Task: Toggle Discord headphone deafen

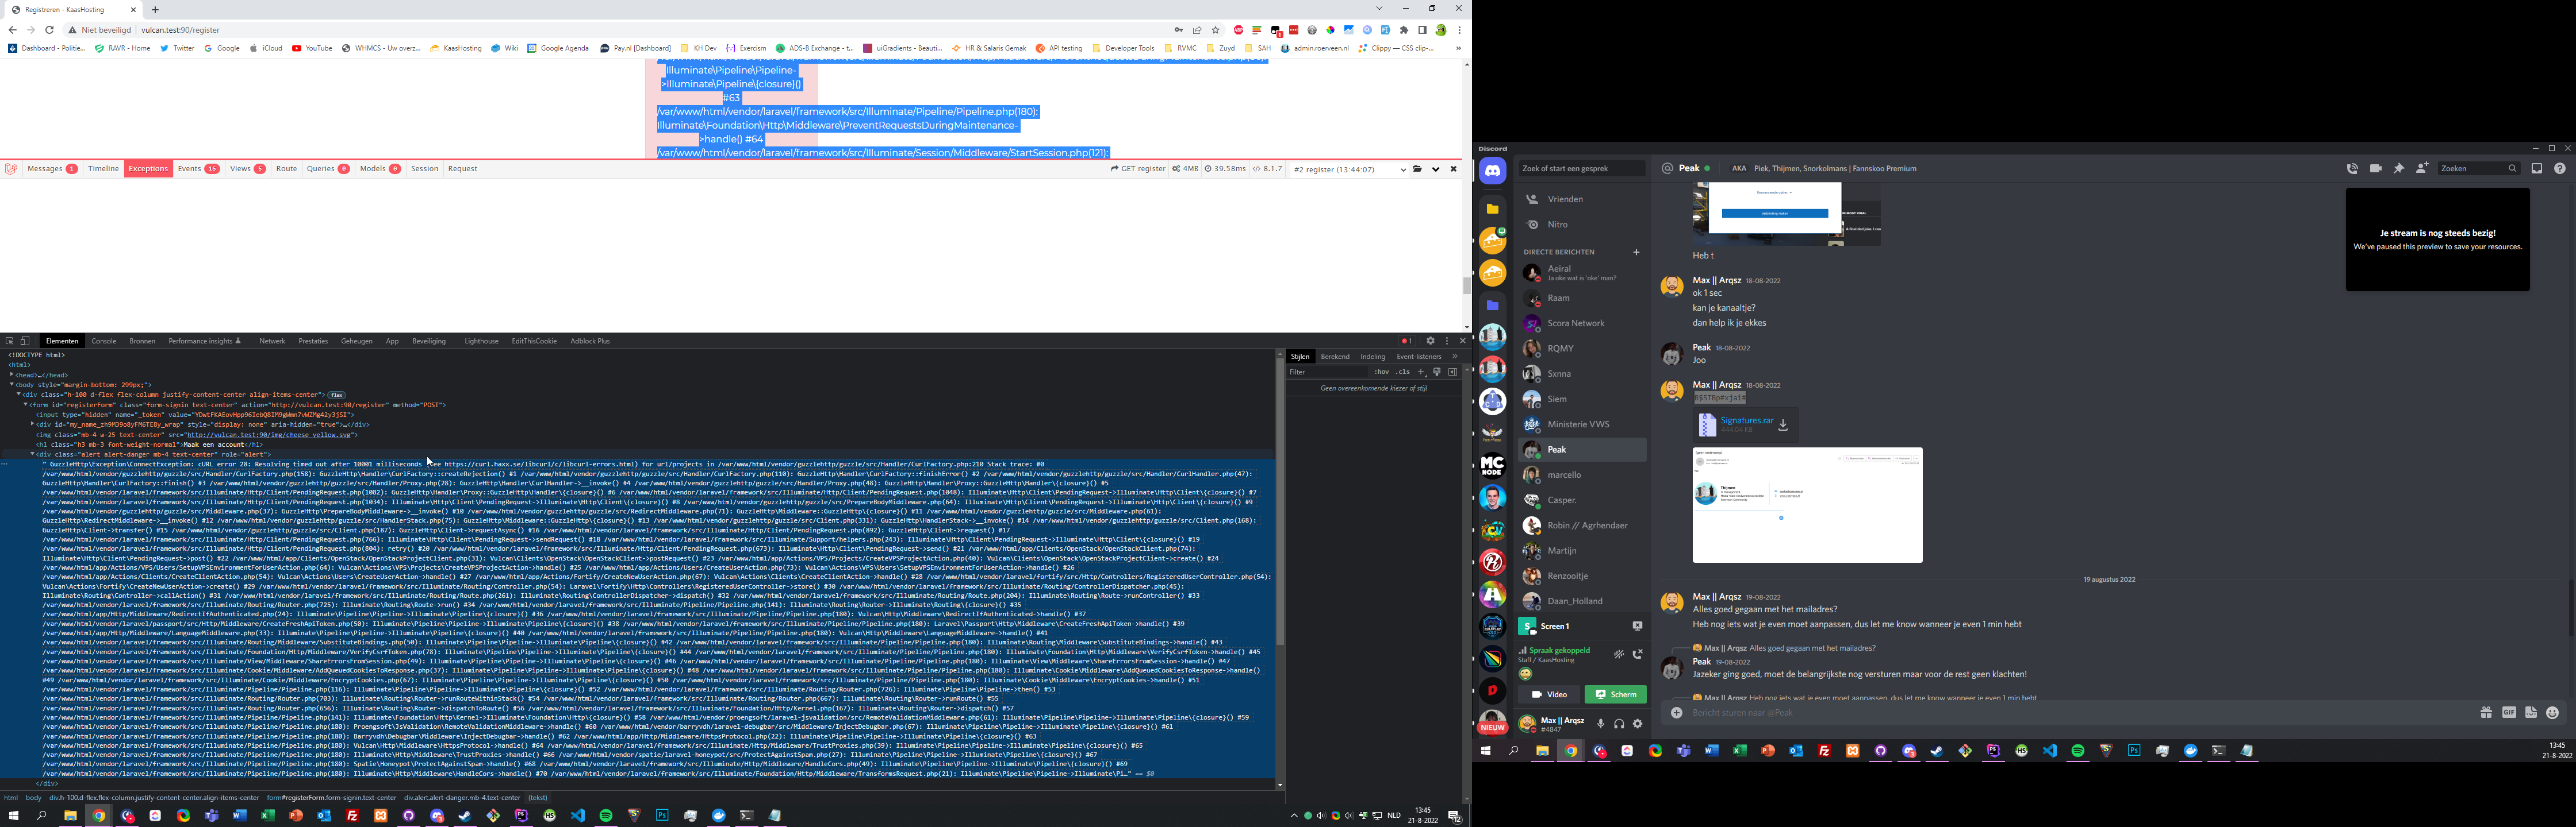Action: (x=1619, y=723)
